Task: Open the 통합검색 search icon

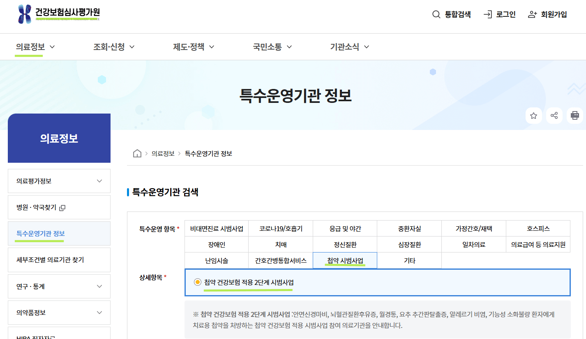Action: tap(436, 14)
